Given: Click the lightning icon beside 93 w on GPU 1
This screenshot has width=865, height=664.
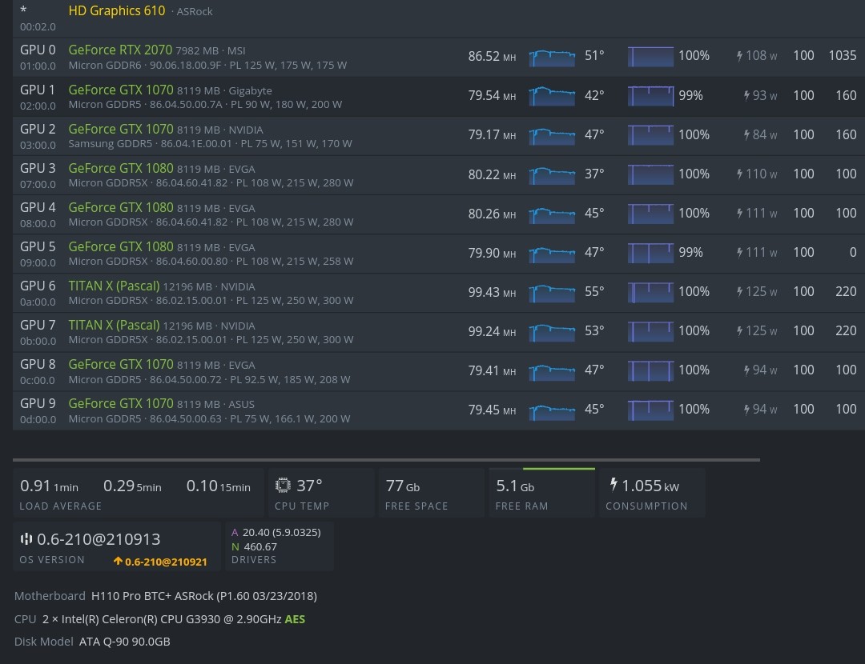Looking at the screenshot, I should pyautogui.click(x=746, y=96).
